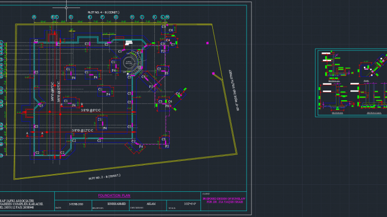Select the C7 column label
The width and height of the screenshot is (387, 217).
pyautogui.click(x=173, y=44)
